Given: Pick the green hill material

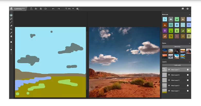Looking at the screenshot, I should tap(177, 19).
